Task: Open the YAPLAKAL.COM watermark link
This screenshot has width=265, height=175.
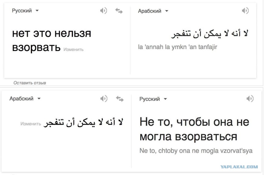Action: pyautogui.click(x=239, y=167)
